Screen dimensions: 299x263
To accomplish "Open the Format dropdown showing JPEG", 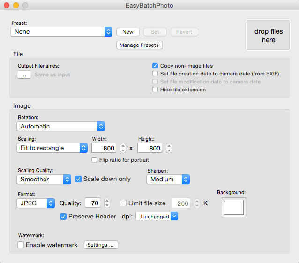I will point(36,203).
